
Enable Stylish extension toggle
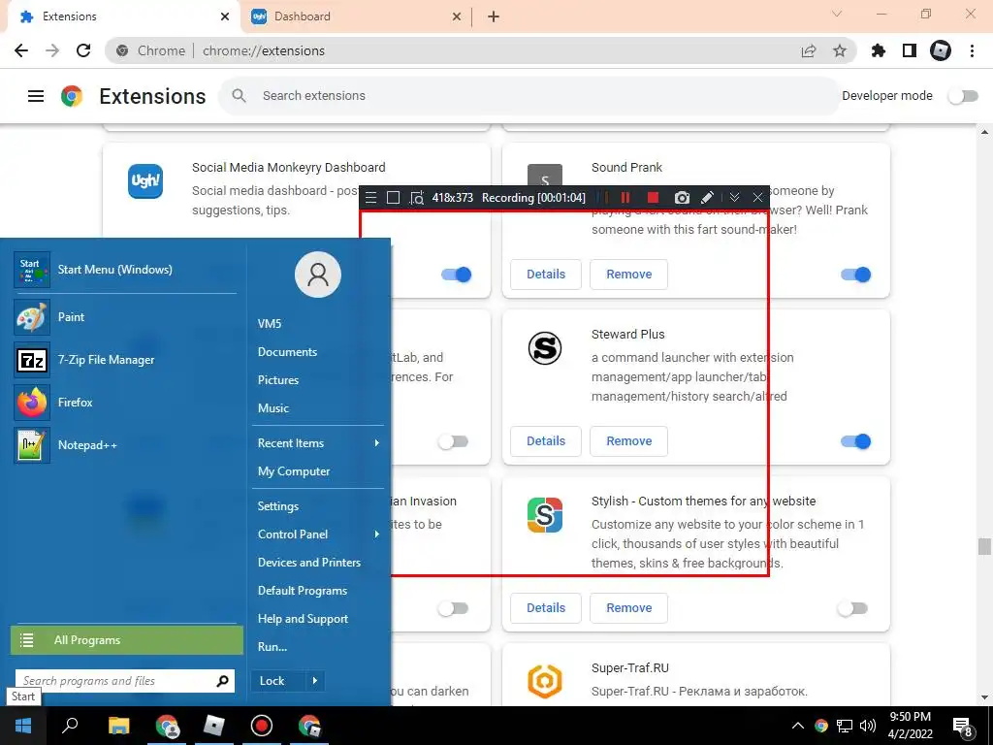pyautogui.click(x=852, y=608)
